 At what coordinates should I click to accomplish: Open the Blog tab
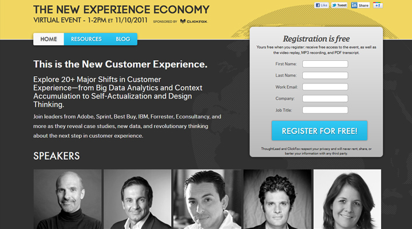tap(122, 39)
